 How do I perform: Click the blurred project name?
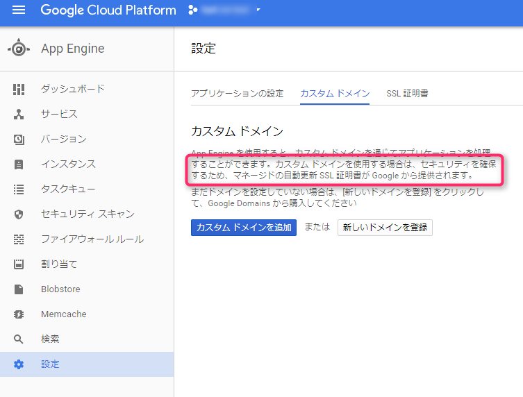tap(226, 10)
